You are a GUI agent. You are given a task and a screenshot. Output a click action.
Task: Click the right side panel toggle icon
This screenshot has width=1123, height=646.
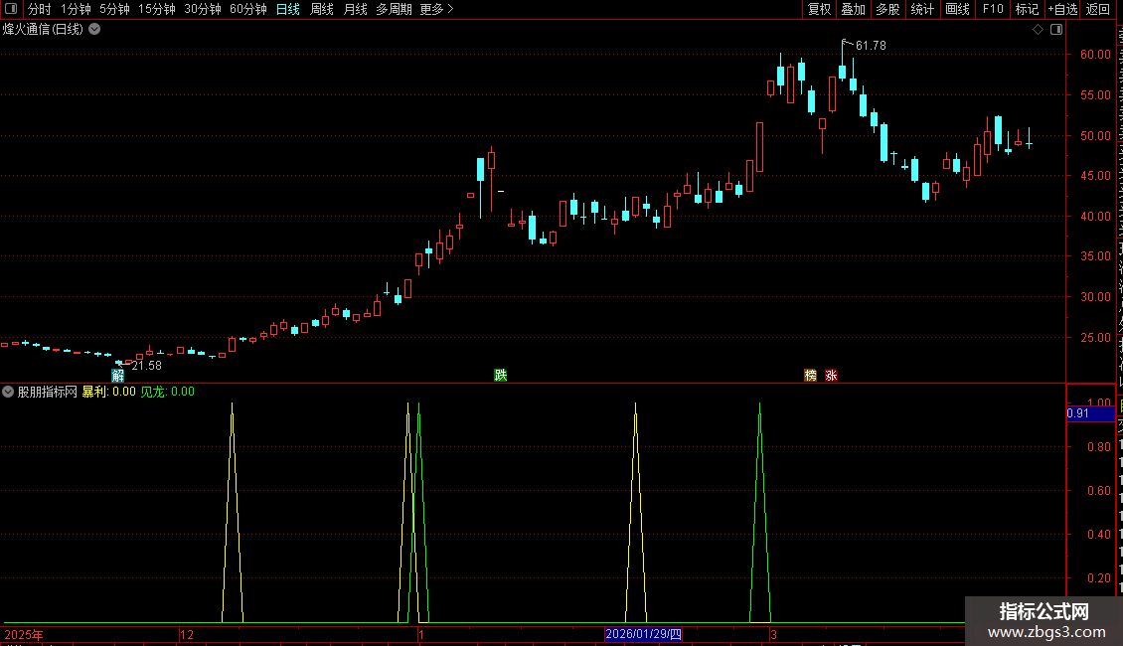[1056, 30]
